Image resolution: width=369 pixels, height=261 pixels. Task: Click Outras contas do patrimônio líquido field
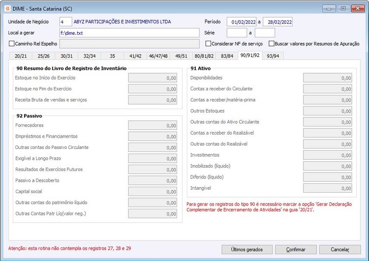pyautogui.click(x=153, y=203)
